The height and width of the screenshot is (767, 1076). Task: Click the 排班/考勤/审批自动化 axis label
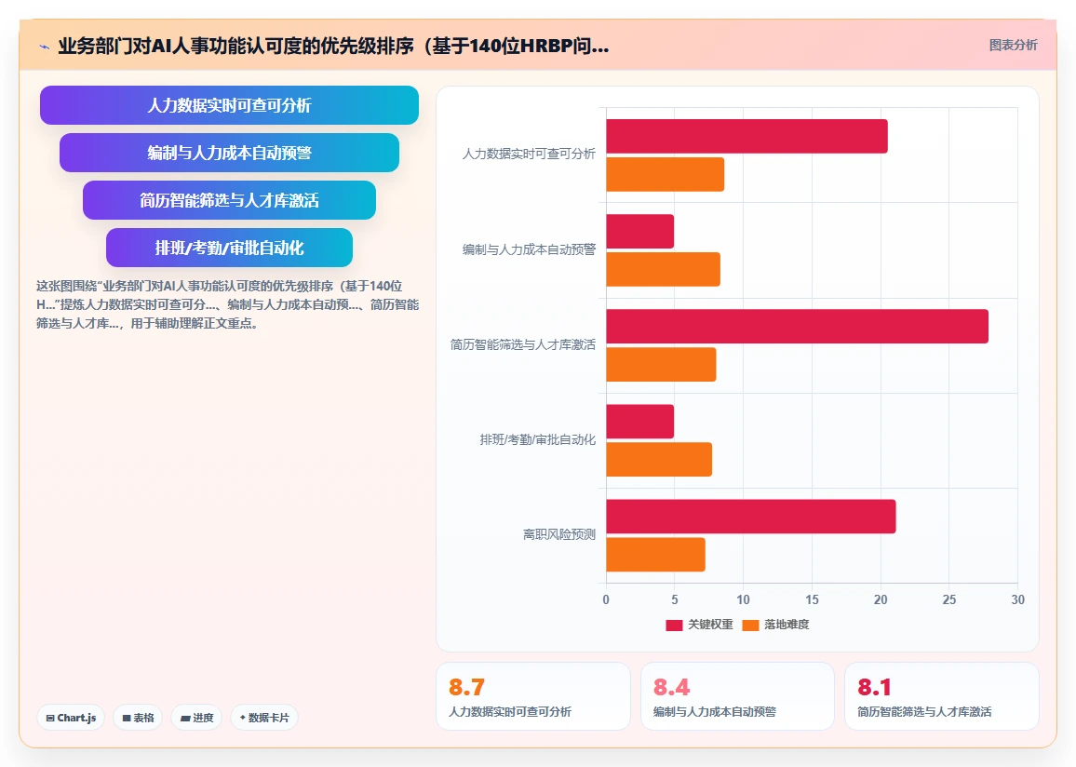click(537, 439)
